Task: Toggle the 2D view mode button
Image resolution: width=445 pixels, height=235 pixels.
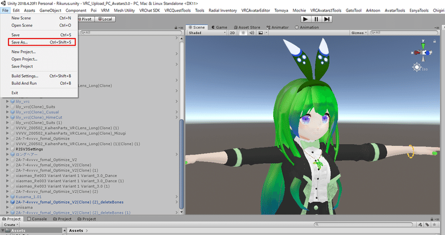Action: pyautogui.click(x=233, y=33)
